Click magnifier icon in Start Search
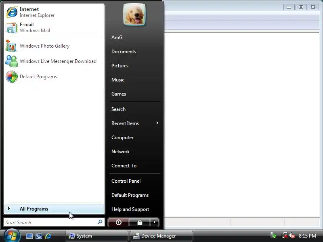The width and height of the screenshot is (323, 242). [100, 222]
